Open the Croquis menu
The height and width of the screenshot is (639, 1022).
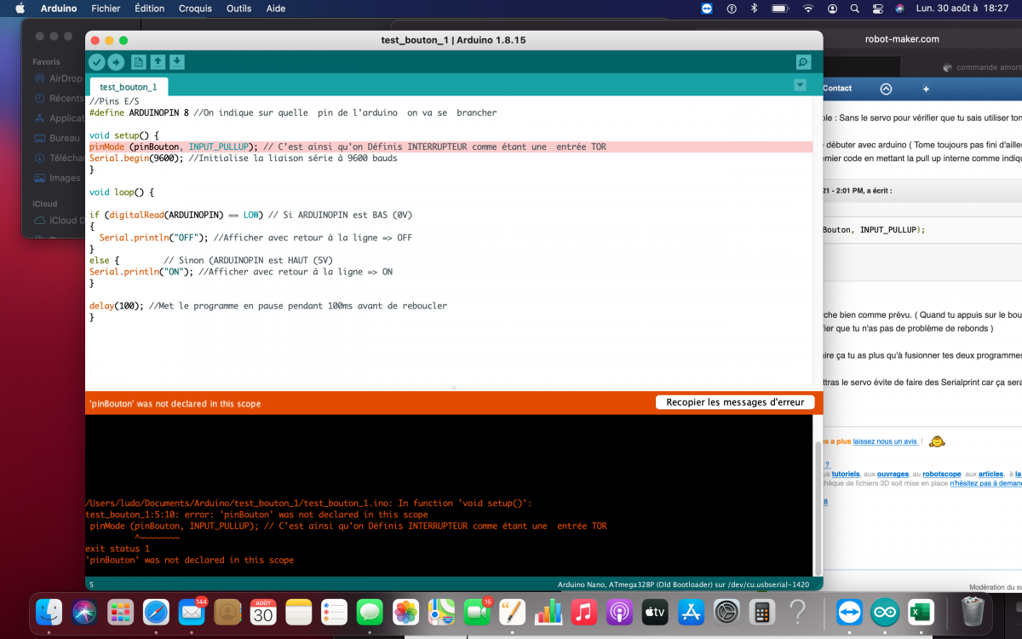click(x=195, y=9)
